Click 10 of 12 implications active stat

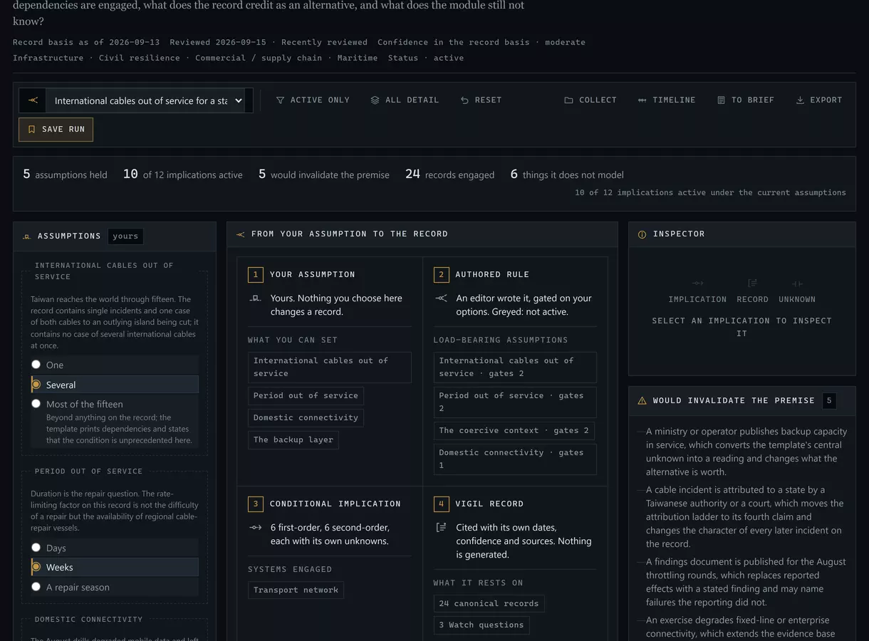(182, 174)
